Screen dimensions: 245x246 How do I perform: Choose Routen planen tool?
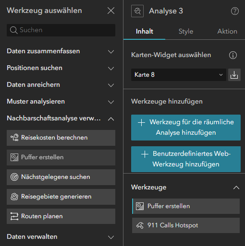[61, 216]
